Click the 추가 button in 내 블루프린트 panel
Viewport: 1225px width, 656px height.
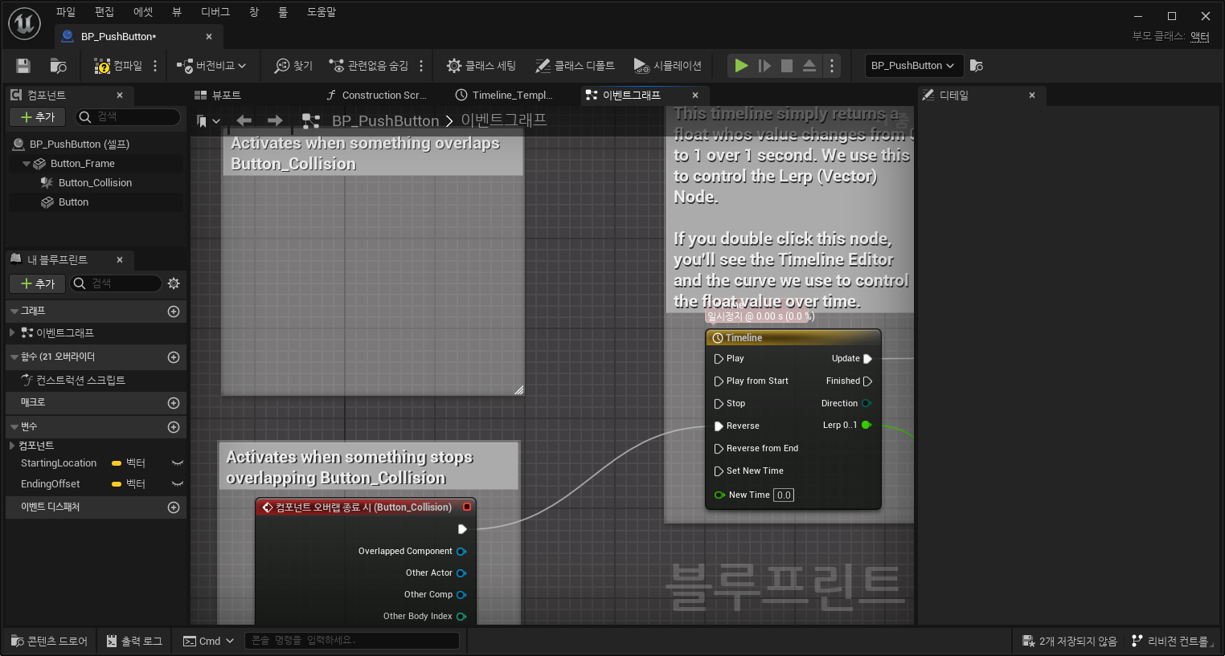[38, 283]
